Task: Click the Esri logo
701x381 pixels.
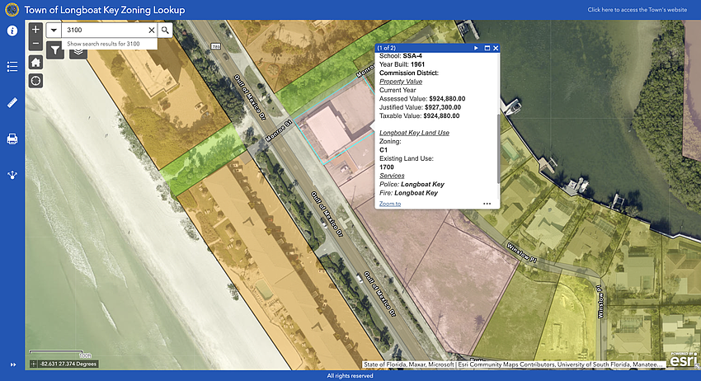Action: (683, 360)
